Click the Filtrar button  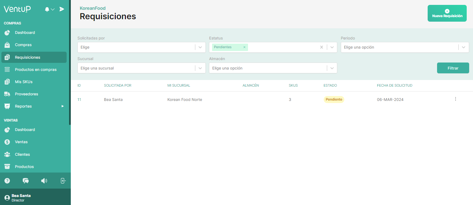(453, 68)
